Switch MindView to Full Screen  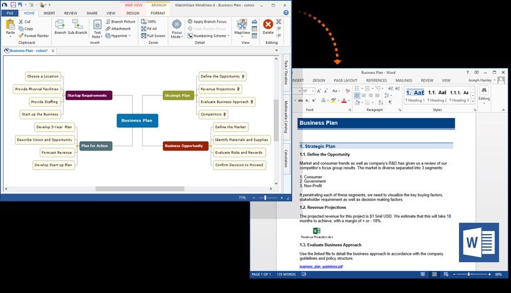point(153,36)
